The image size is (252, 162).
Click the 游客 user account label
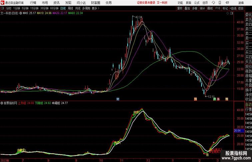[x=241, y=3]
